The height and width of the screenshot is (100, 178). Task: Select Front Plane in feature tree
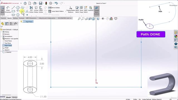point(7,41)
